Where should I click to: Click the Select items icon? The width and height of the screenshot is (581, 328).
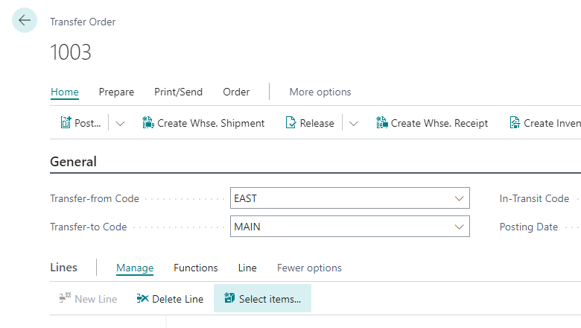click(229, 299)
